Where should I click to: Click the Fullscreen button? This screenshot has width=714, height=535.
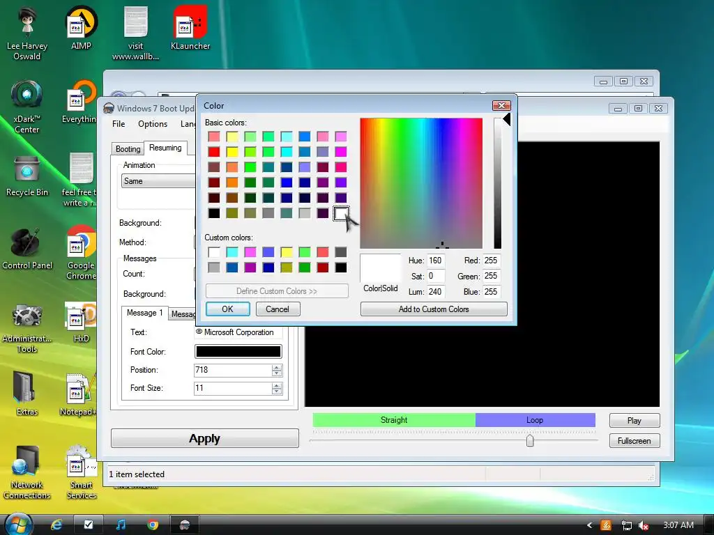pyautogui.click(x=635, y=441)
